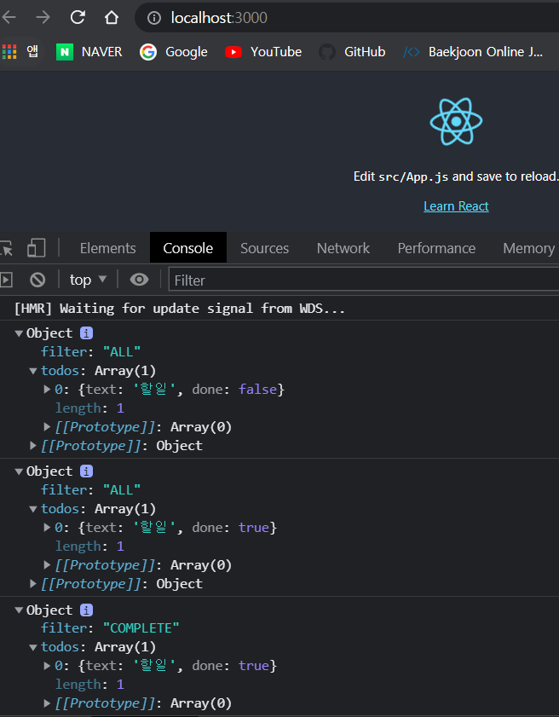Expand Object prototype of first Object
The width and height of the screenshot is (559, 717).
pyautogui.click(x=33, y=445)
